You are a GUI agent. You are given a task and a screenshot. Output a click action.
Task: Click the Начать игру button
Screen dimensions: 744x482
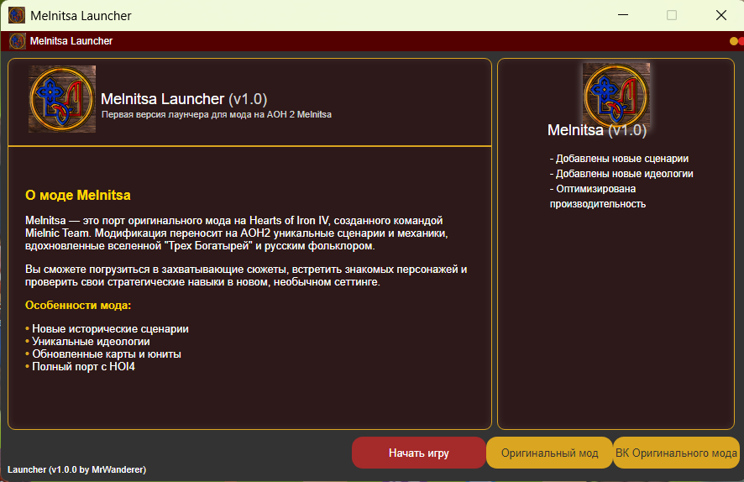click(x=418, y=453)
